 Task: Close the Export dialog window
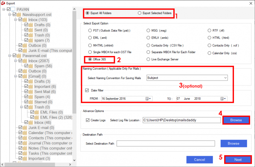pos(251,3)
